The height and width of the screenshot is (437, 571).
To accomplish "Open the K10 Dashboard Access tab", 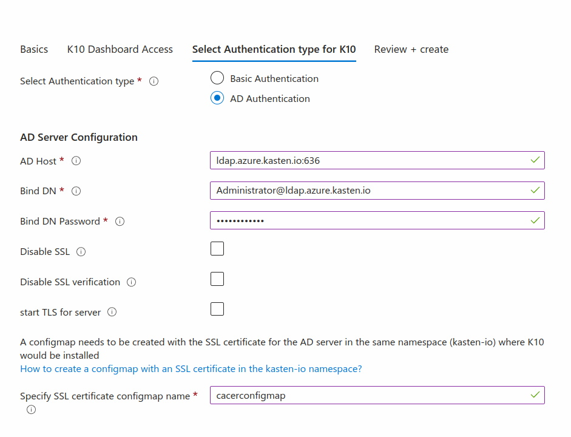I will click(x=120, y=49).
